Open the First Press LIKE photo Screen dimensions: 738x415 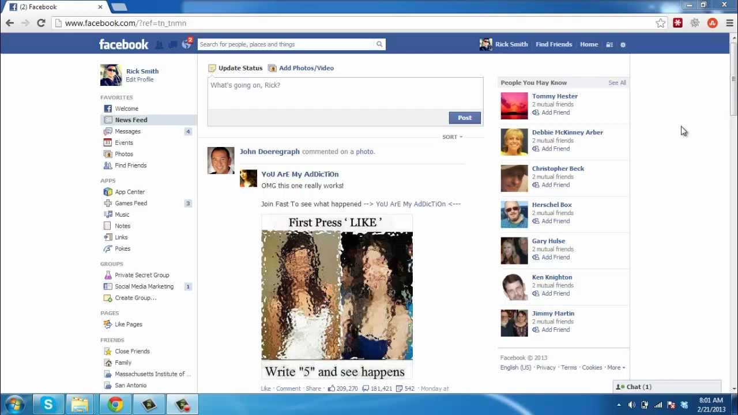click(x=337, y=297)
